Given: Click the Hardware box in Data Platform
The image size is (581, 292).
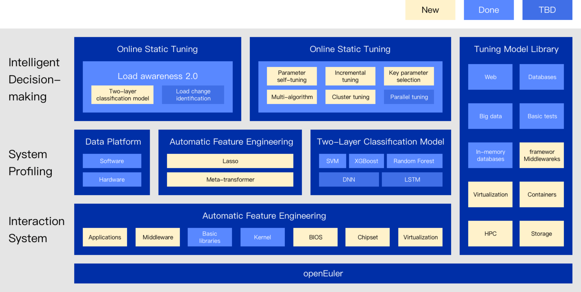Looking at the screenshot, I should 112,180.
